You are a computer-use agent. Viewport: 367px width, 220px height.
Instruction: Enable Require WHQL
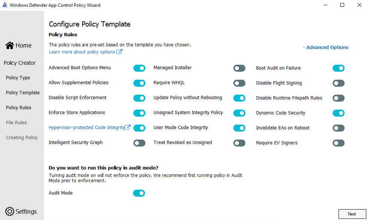click(239, 83)
